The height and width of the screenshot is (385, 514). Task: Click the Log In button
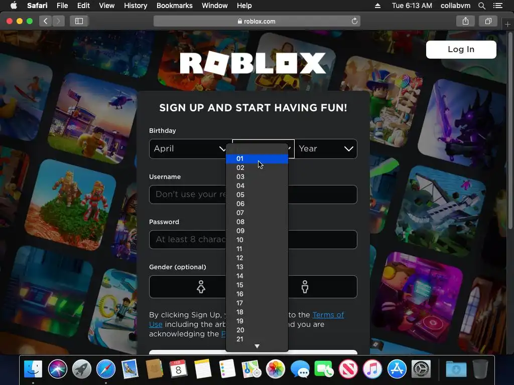[x=461, y=50]
